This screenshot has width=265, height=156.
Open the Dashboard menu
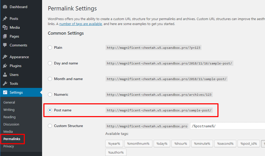coord(18,7)
